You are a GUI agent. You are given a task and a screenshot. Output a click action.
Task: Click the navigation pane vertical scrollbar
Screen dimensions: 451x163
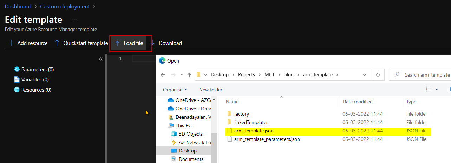[214, 148]
